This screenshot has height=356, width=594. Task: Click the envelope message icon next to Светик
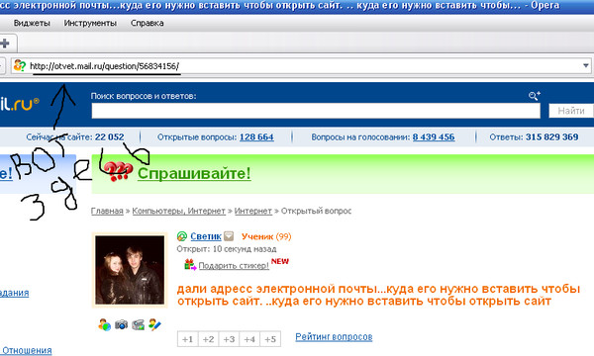coord(229,236)
